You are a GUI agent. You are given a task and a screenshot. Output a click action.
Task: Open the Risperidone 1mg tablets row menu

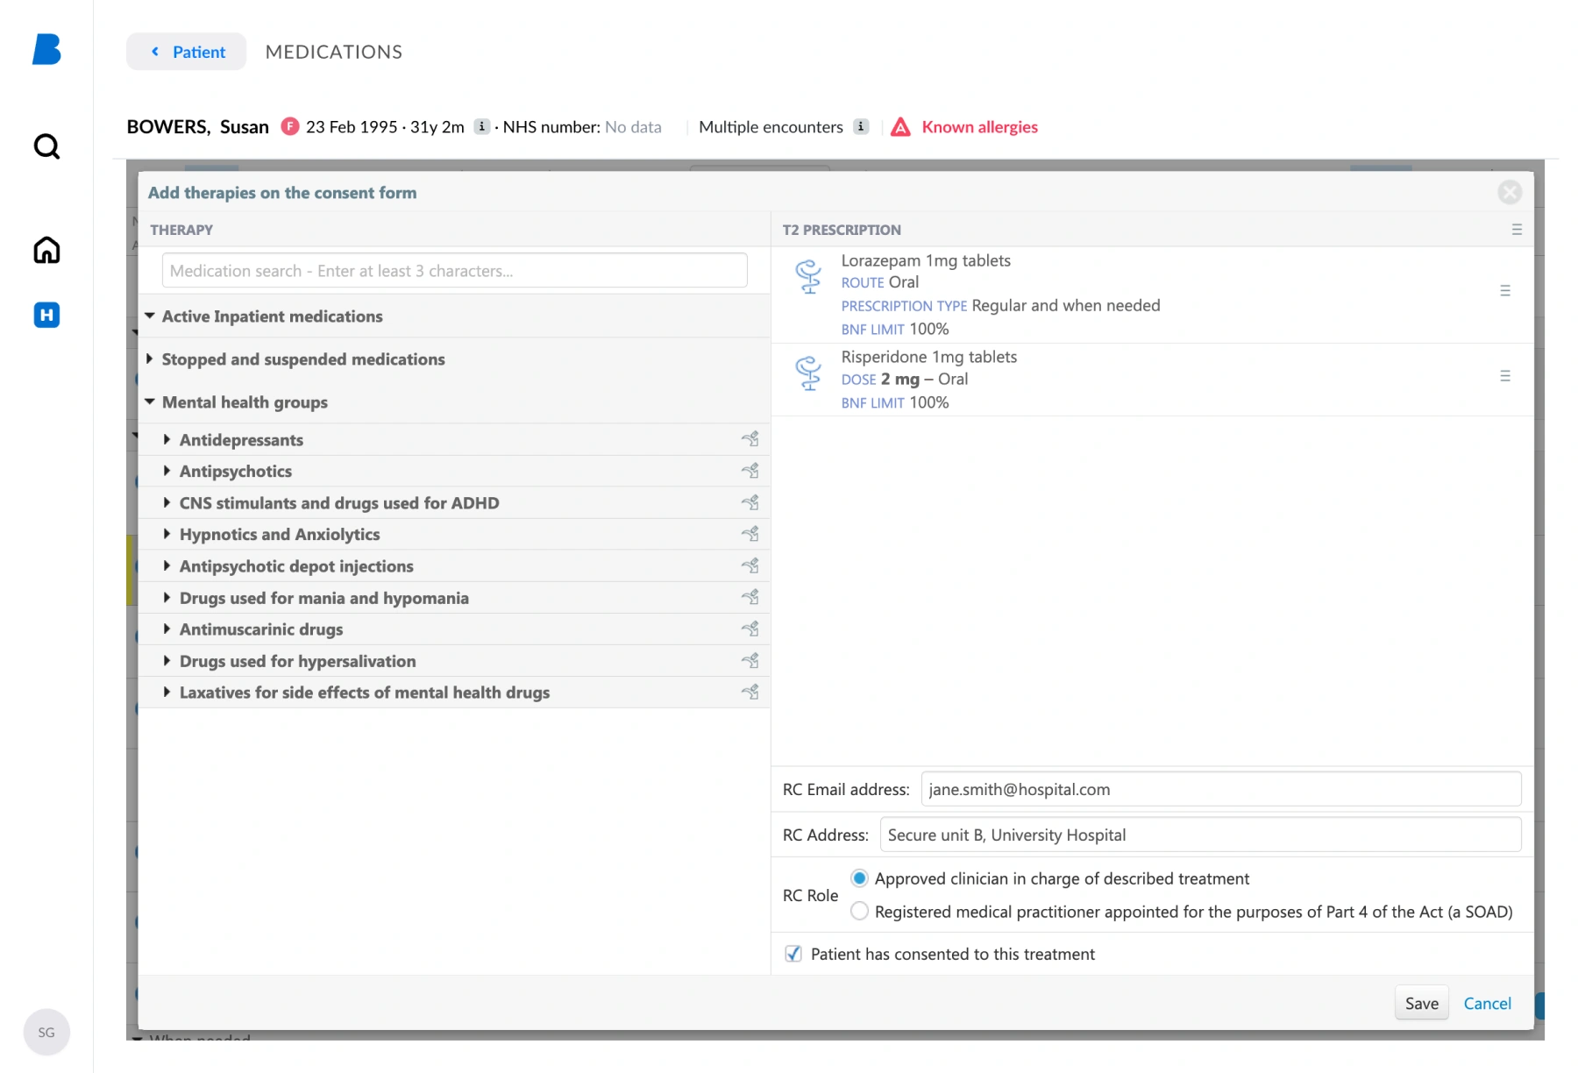1504,376
